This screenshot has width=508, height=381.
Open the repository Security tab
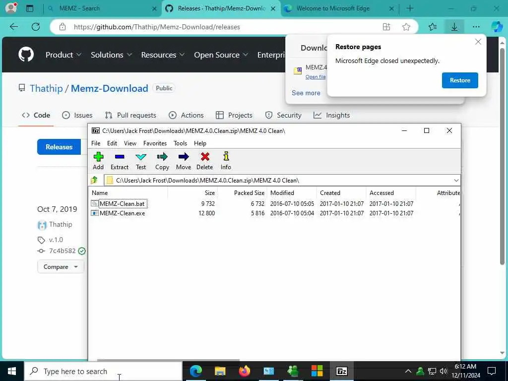point(283,115)
